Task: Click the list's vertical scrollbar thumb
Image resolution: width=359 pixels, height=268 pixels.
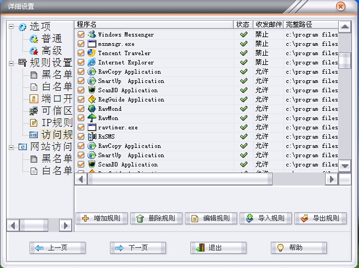Action: coord(345,61)
